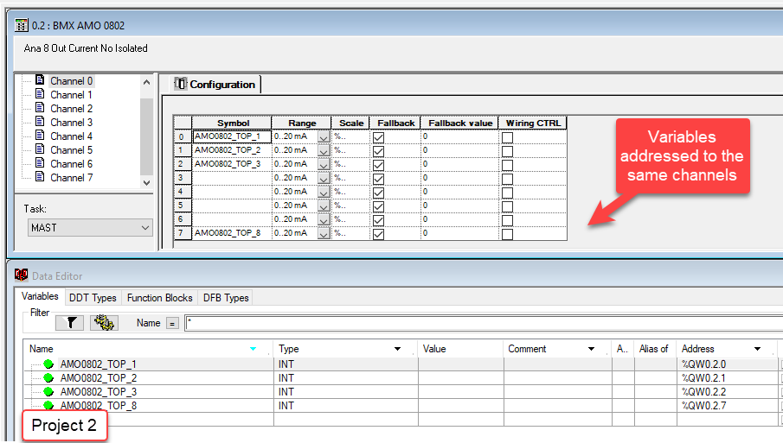Select the Channel 5 document icon

[x=40, y=149]
